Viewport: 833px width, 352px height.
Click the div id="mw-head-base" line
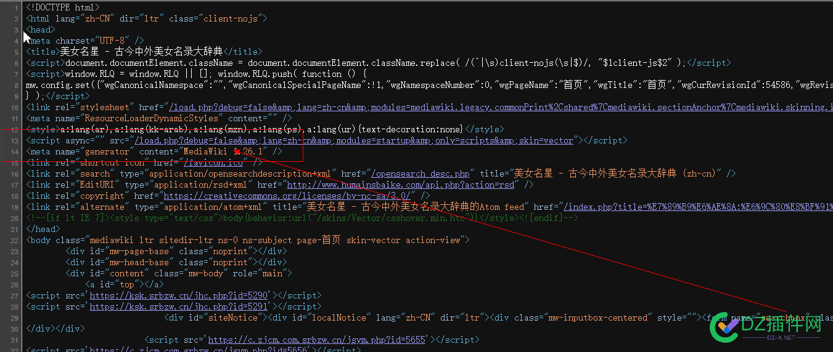(176, 262)
